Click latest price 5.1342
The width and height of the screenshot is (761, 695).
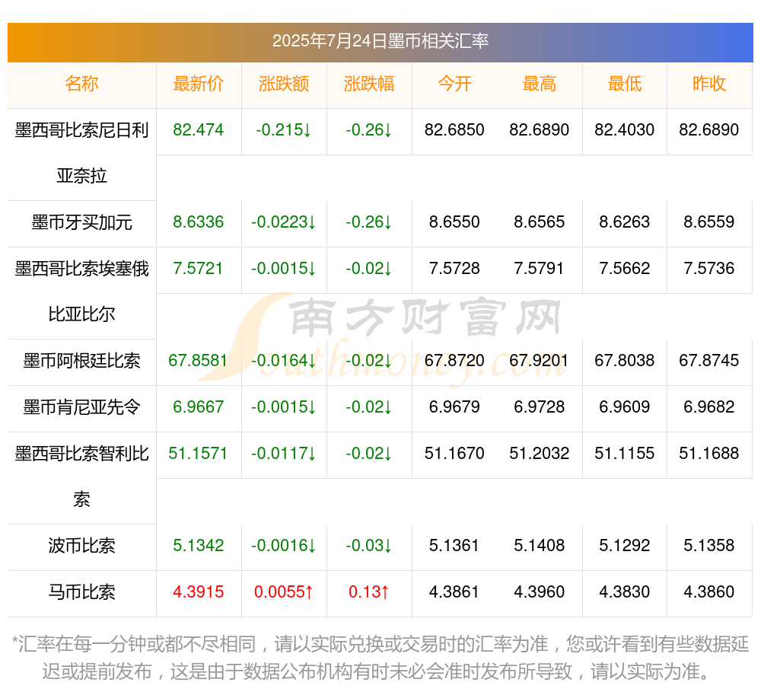coord(198,546)
